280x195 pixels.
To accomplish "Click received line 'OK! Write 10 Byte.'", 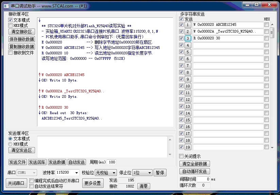I will 59,80.
